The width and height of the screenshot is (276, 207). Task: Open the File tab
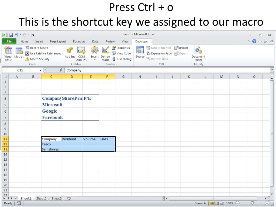click(9, 41)
